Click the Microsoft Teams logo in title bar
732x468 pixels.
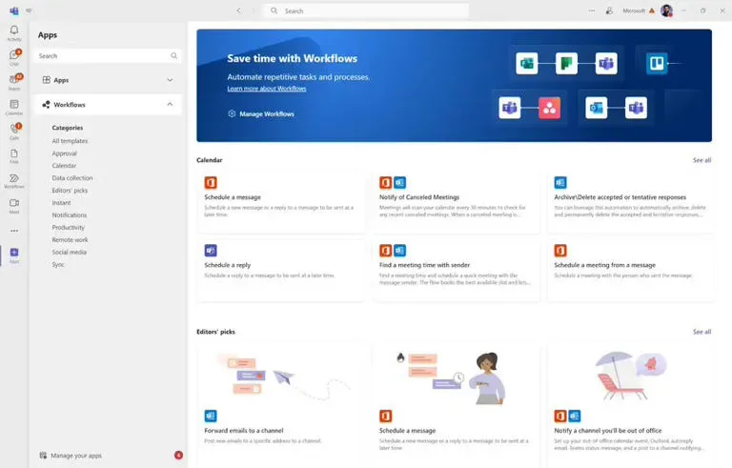(14, 10)
